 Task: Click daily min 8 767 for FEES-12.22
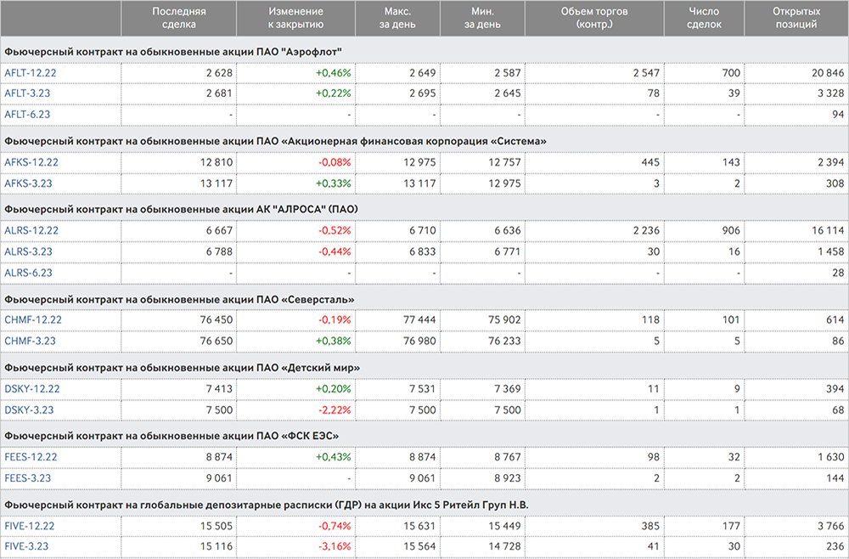[x=508, y=457]
